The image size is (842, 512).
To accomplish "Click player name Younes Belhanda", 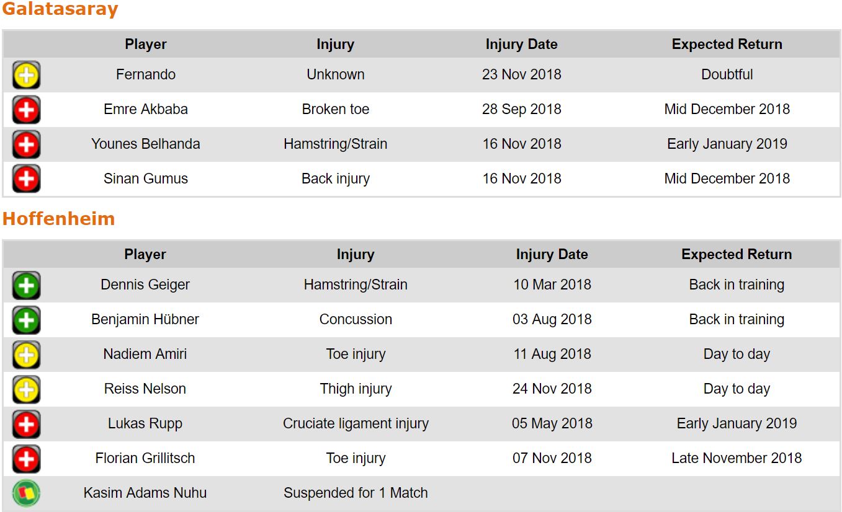I will [146, 144].
